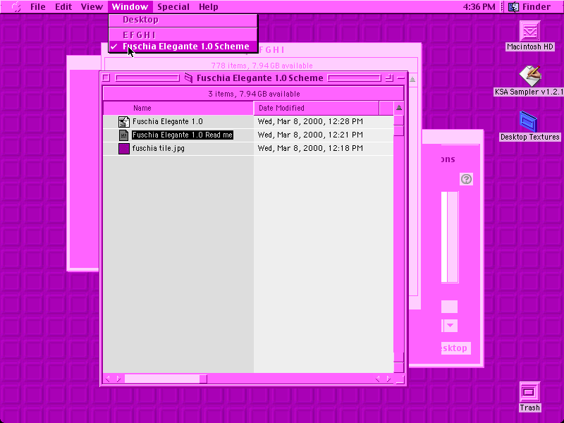
Task: Collapse the Fuschia window with windowshade box
Action: [401, 78]
